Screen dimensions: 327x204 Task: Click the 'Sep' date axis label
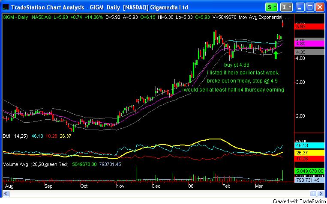tap(48, 186)
